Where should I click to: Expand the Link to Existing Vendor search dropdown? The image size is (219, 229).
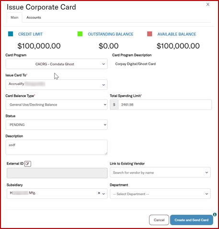point(160,173)
